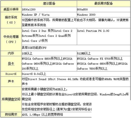The image size is (131, 118).
Task: Click the line ※包含安装程序安装时暂时占据的硬盘空间
Action: 57,104
